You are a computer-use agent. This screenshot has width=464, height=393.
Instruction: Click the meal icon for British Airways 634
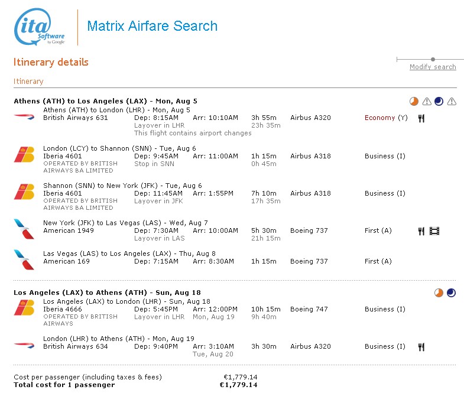[421, 347]
